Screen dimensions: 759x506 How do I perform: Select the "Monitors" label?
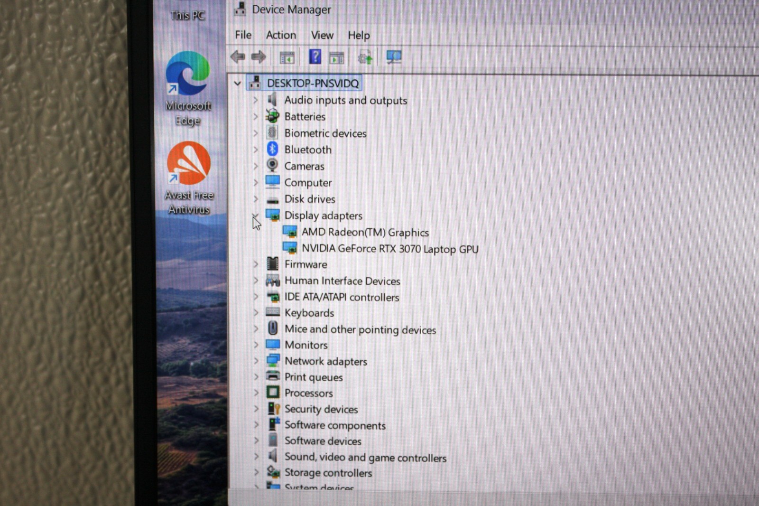tap(306, 345)
